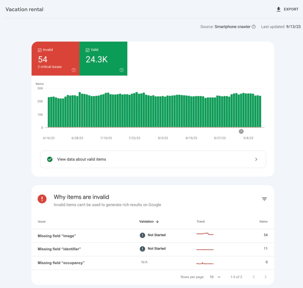Expand View data about valid items

coord(153,159)
